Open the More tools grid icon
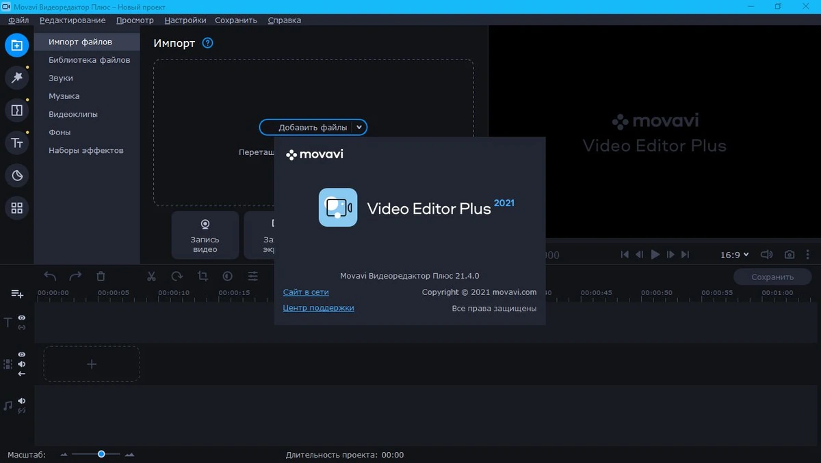The height and width of the screenshot is (463, 821). (x=17, y=208)
